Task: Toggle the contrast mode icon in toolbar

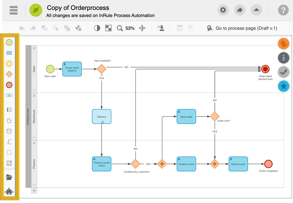Action: click(97, 28)
